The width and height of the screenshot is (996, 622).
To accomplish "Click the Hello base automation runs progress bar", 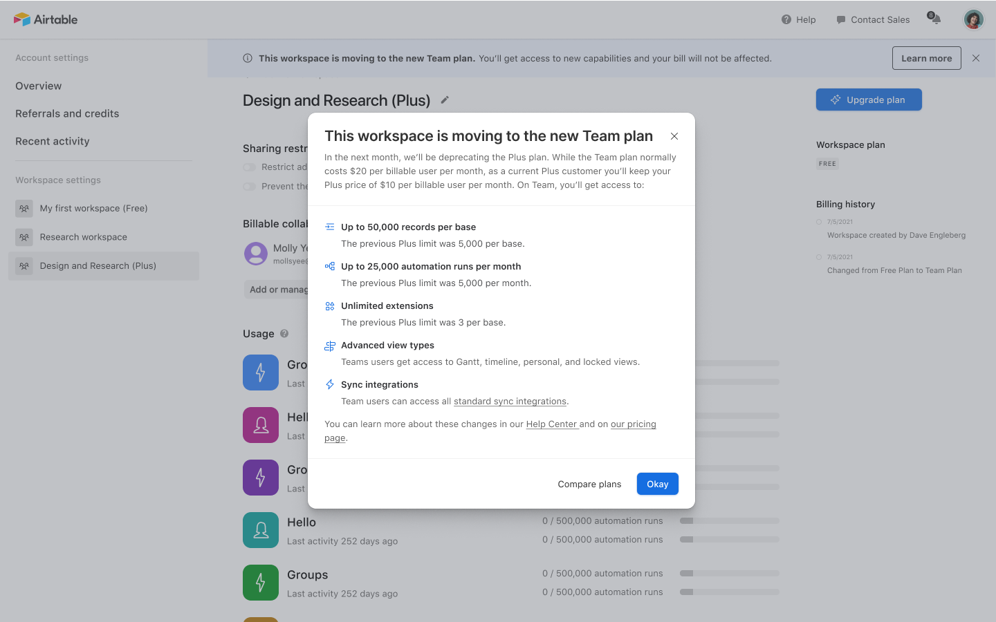I will click(729, 520).
